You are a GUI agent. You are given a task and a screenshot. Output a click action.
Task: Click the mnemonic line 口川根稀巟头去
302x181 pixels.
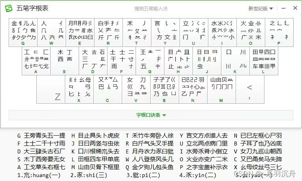click(98, 151)
